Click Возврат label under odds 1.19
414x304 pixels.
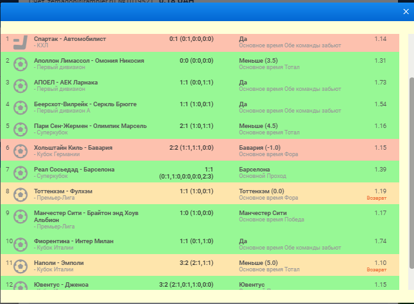point(376,198)
